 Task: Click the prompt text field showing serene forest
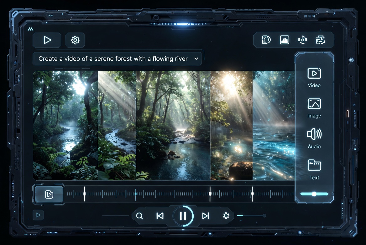click(x=113, y=59)
